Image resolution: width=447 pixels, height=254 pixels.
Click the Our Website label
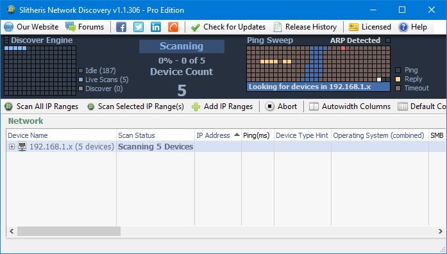pos(38,27)
